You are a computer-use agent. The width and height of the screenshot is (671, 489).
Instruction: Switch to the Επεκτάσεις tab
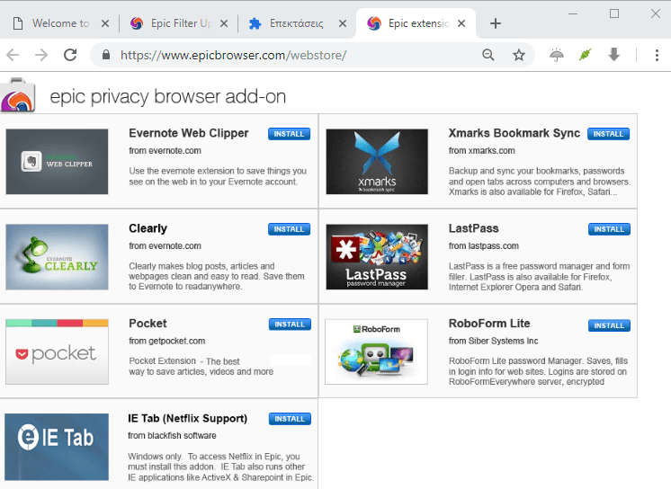tap(297, 23)
